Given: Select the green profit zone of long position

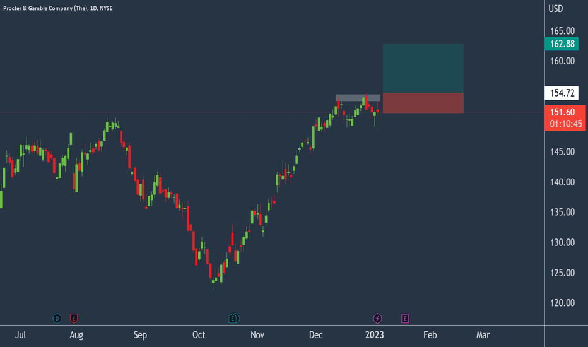Looking at the screenshot, I should 423,68.
